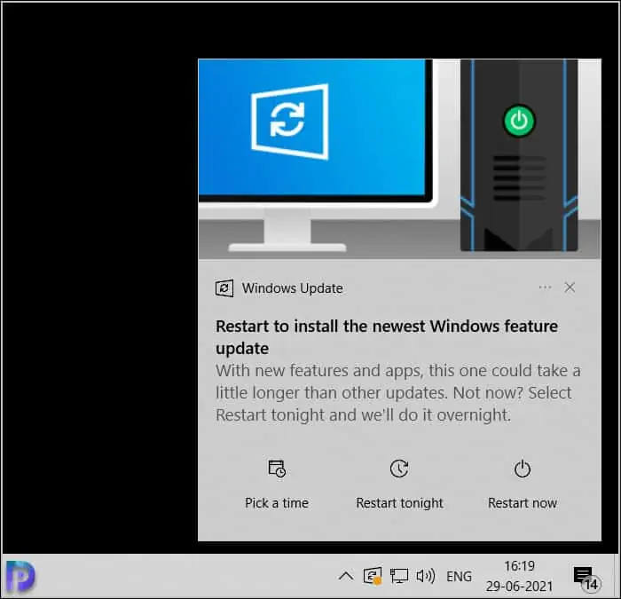Click the Restart now button
Screen dimensions: 621x599
(522, 485)
